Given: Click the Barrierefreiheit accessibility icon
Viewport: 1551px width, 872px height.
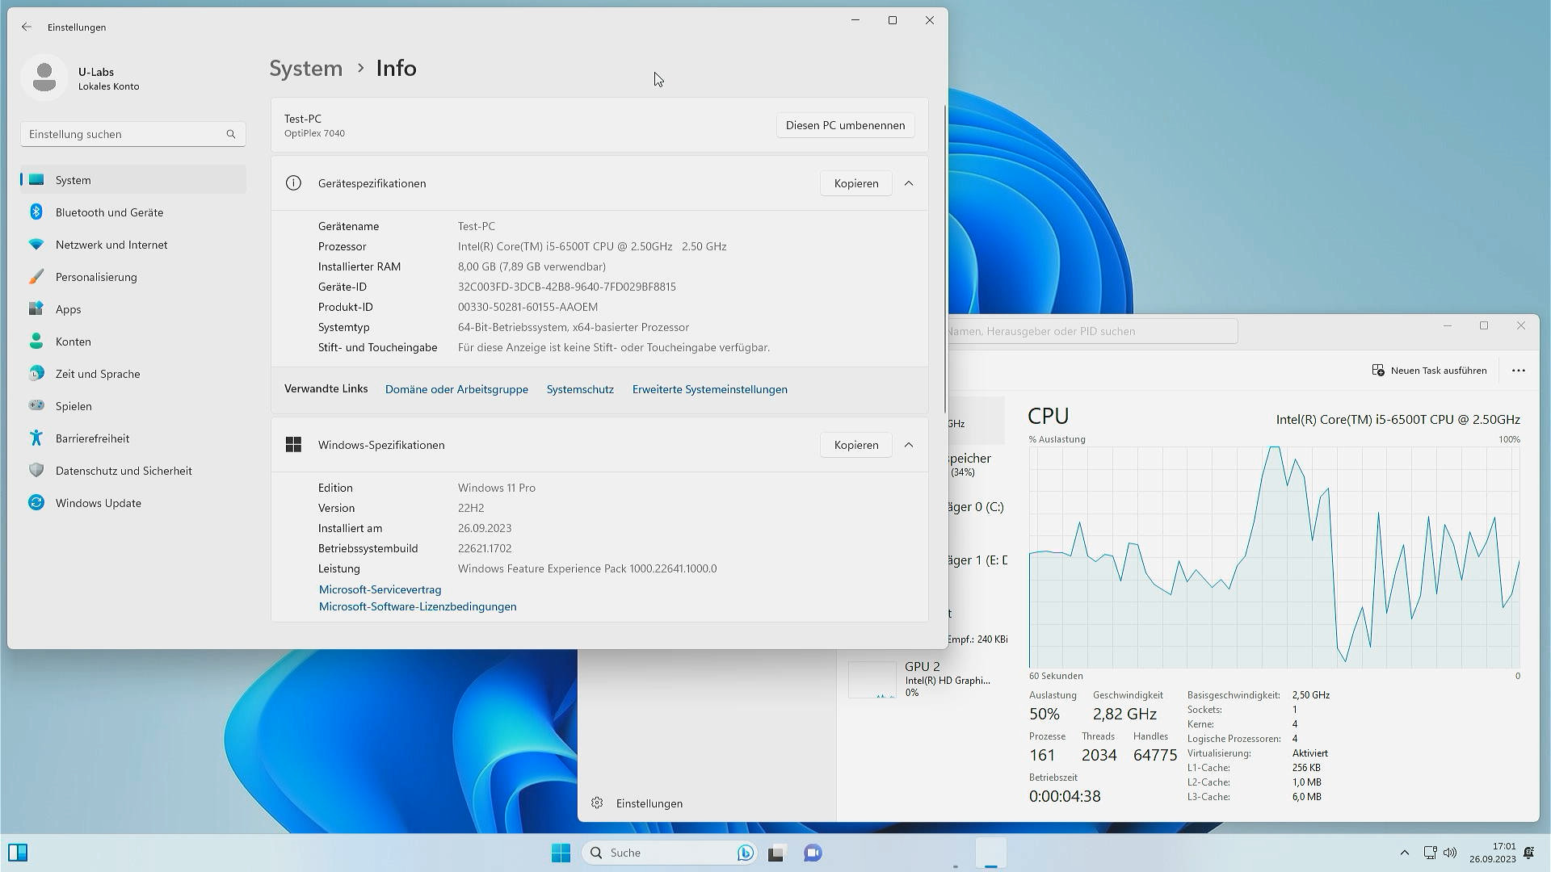Looking at the screenshot, I should click(36, 438).
